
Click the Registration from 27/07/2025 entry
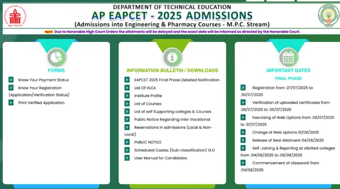pyautogui.click(x=277, y=91)
